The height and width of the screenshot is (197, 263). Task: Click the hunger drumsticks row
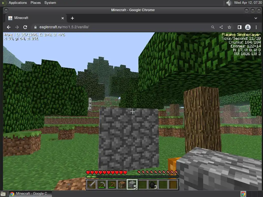click(158, 172)
